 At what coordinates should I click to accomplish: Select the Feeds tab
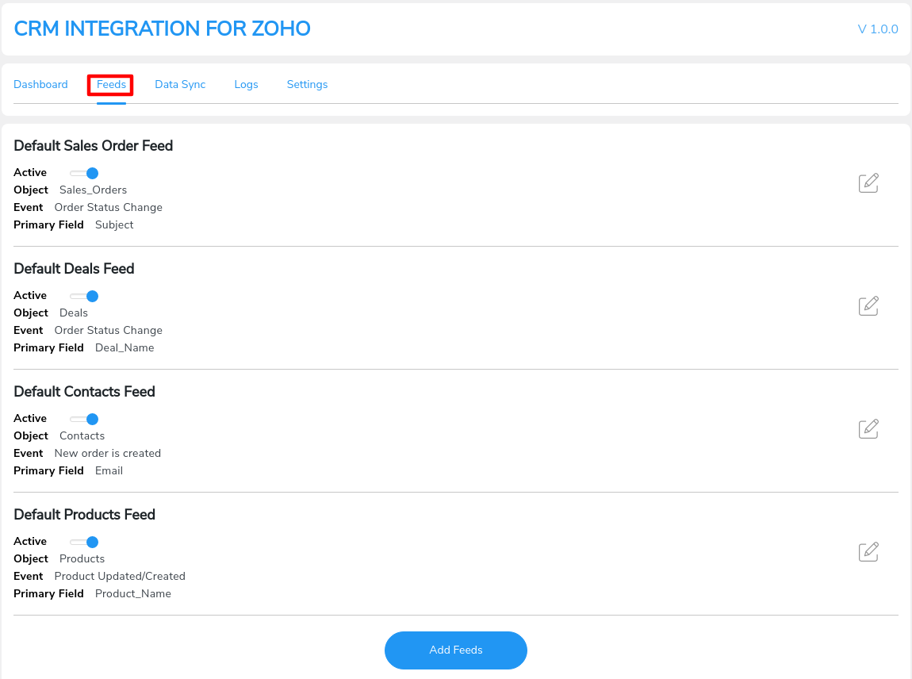(x=110, y=84)
